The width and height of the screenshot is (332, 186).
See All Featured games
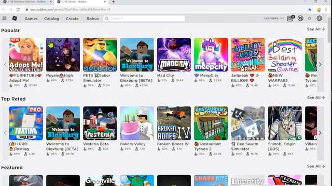coord(316,166)
